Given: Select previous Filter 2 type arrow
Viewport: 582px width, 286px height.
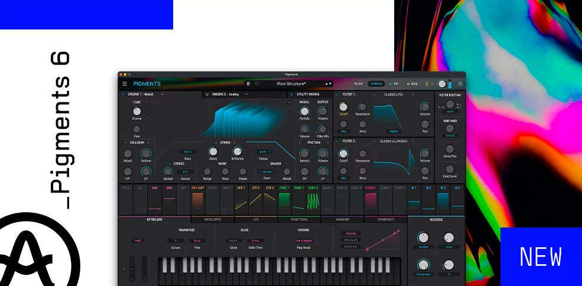Looking at the screenshot, I should coord(374,141).
